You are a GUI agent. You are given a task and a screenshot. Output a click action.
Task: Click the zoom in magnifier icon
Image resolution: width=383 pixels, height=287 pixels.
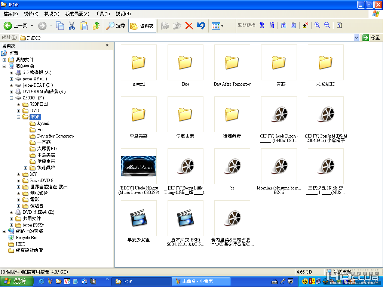click(317, 25)
